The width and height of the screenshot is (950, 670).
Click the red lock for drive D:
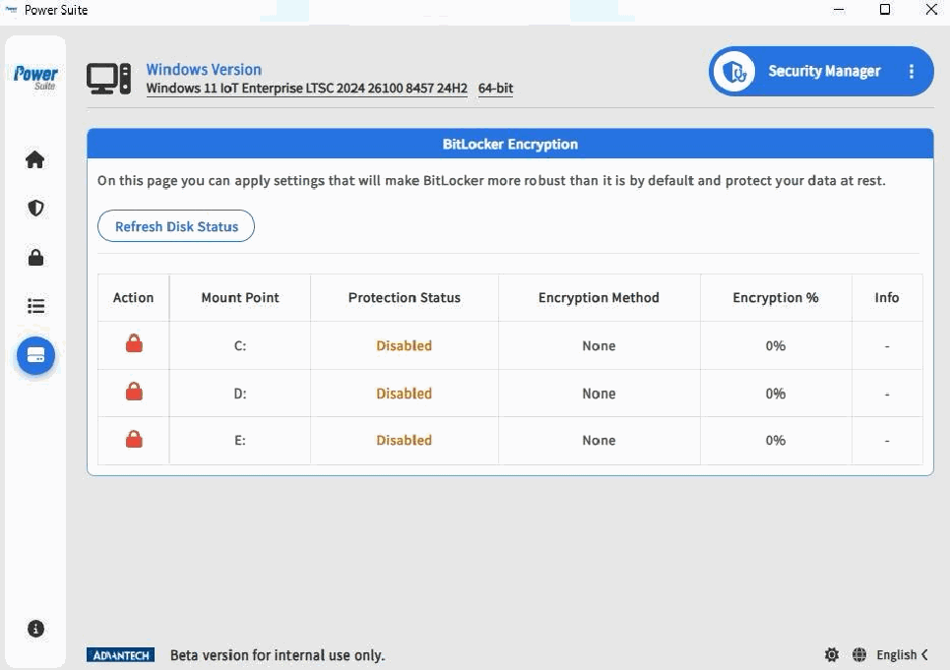(x=134, y=391)
